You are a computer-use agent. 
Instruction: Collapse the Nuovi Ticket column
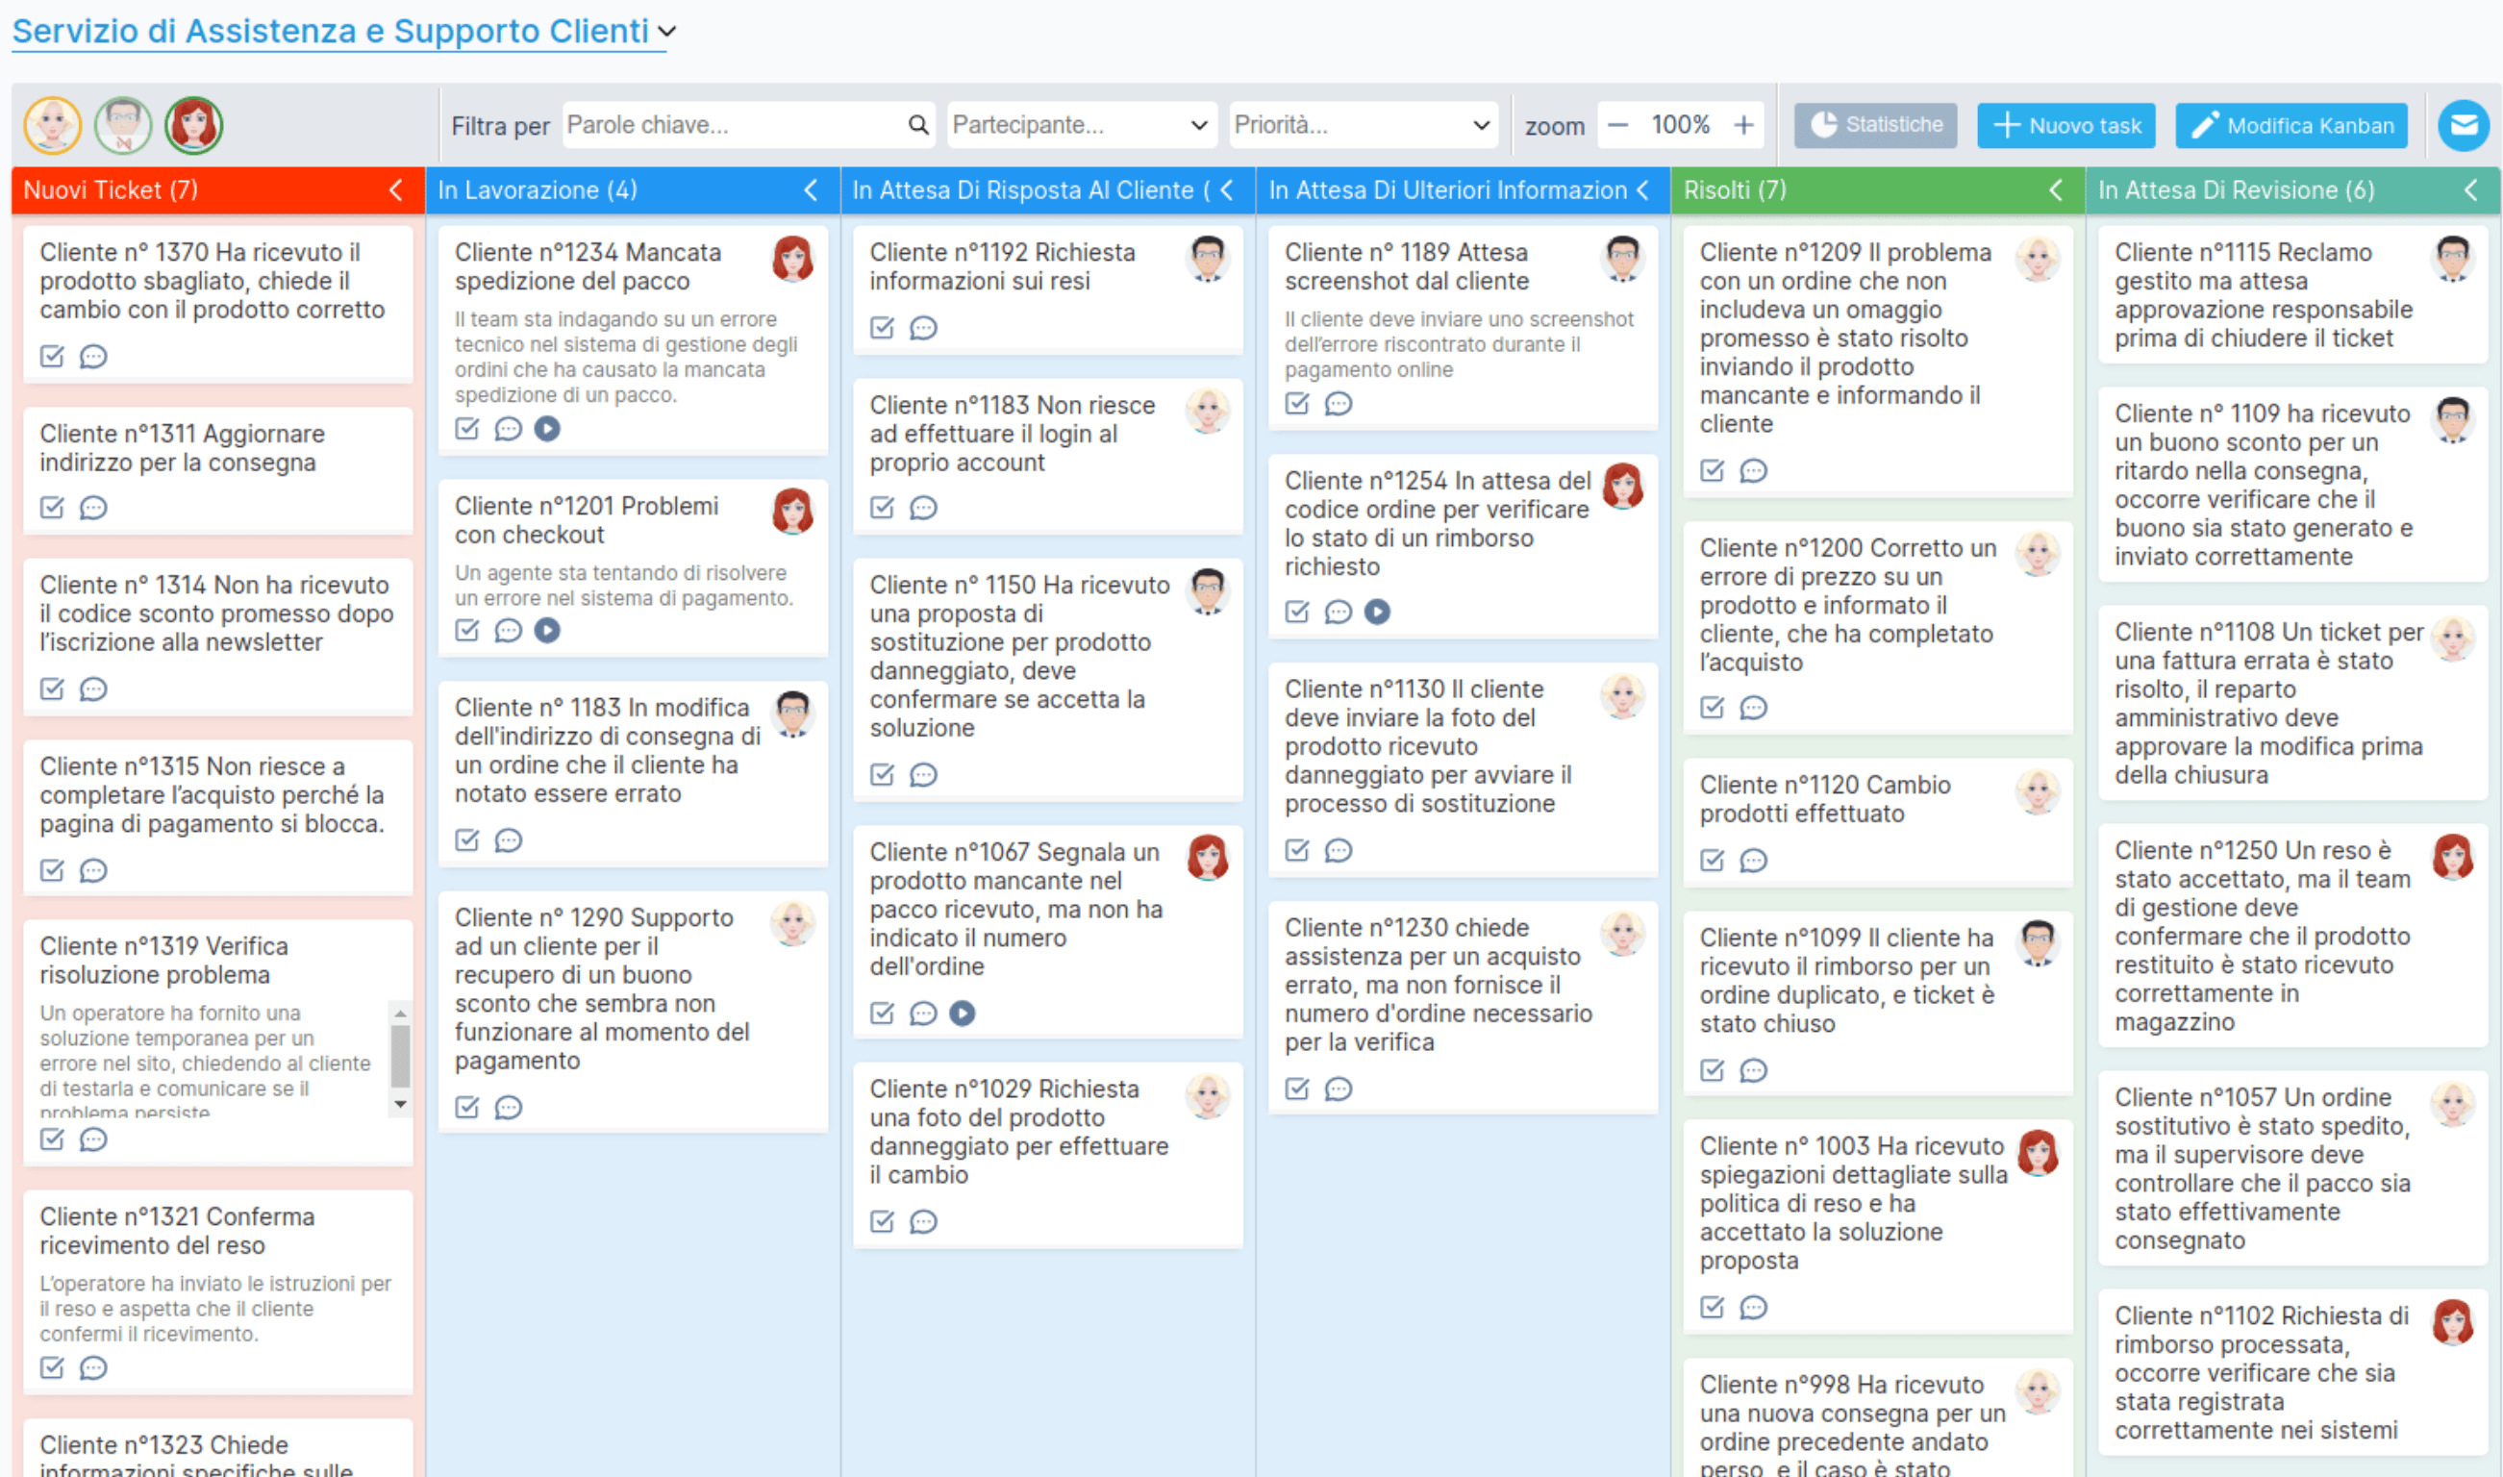(395, 190)
